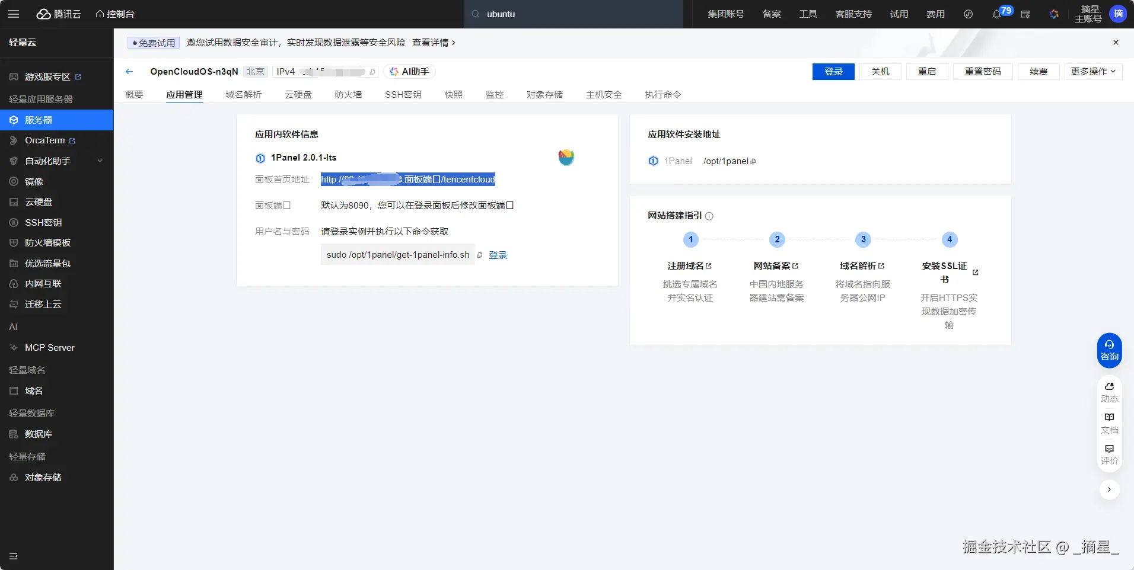This screenshot has height=570, width=1134.
Task: Open the 动态 news panel
Action: pyautogui.click(x=1109, y=392)
